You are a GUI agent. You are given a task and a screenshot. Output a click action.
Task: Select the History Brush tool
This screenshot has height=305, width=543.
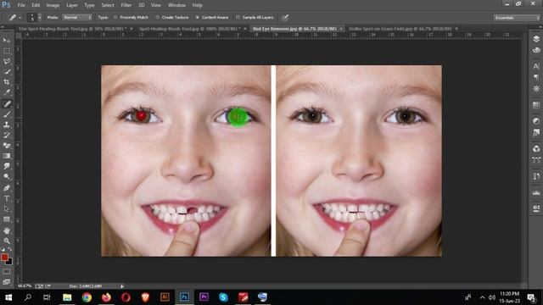pyautogui.click(x=7, y=136)
